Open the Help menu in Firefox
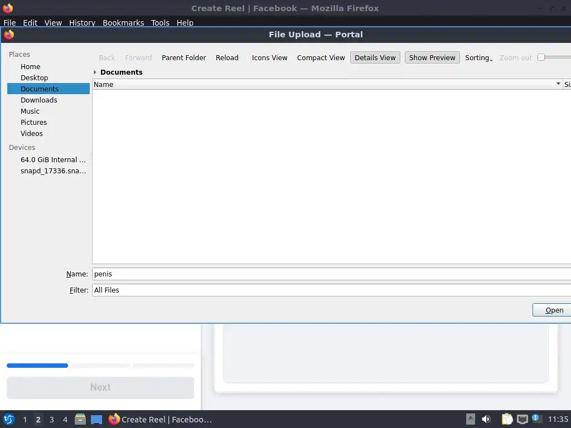The width and height of the screenshot is (571, 428). [x=185, y=22]
